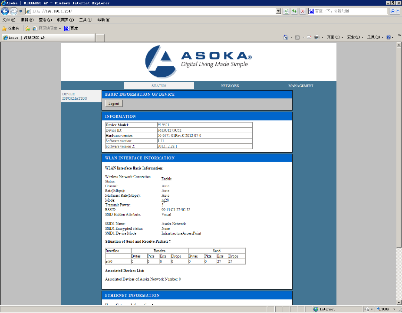
Task: Click the page scrollbar up arrow
Action: (399, 45)
